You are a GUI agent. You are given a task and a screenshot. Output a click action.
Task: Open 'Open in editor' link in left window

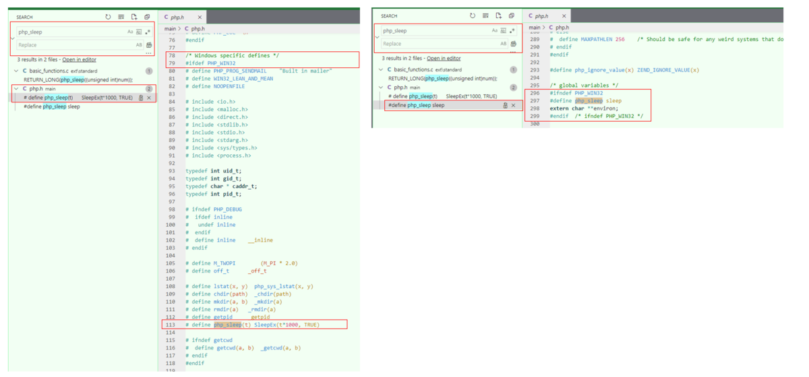coord(79,60)
